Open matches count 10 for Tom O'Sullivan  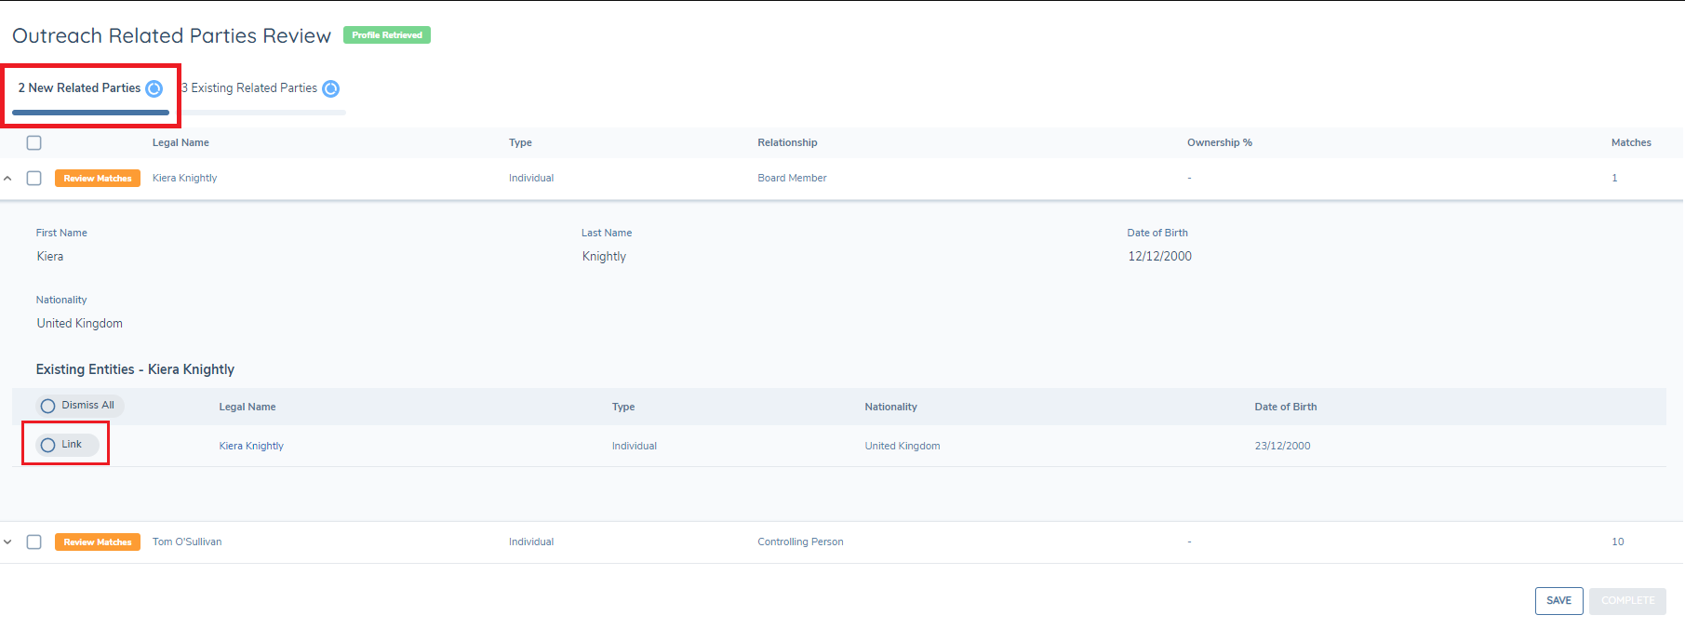1617,542
